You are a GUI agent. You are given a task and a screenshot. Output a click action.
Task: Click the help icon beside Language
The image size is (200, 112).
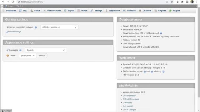coord(20,50)
